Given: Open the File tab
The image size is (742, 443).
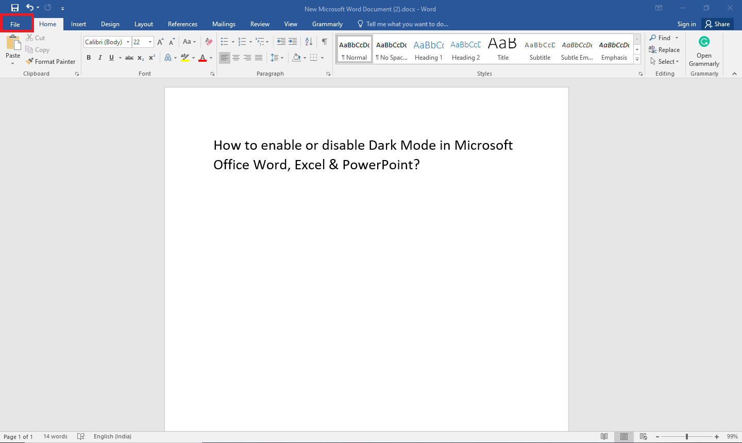Looking at the screenshot, I should pos(15,24).
